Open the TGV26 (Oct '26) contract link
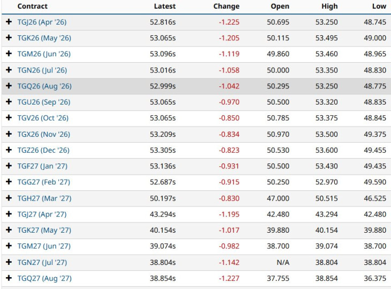Image resolution: width=391 pixels, height=289 pixels. (43, 118)
